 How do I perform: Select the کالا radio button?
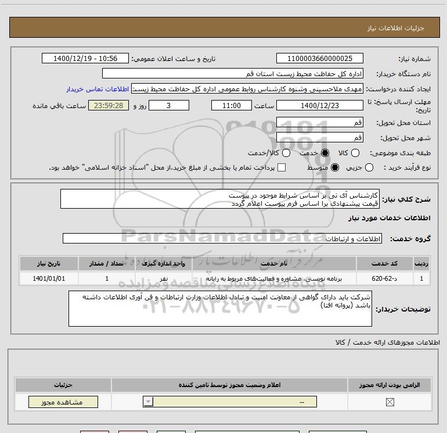coord(355,153)
